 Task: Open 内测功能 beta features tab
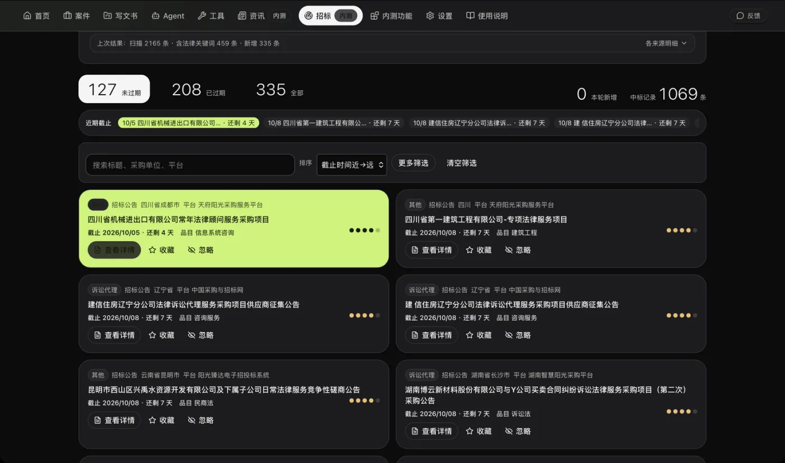coord(391,16)
